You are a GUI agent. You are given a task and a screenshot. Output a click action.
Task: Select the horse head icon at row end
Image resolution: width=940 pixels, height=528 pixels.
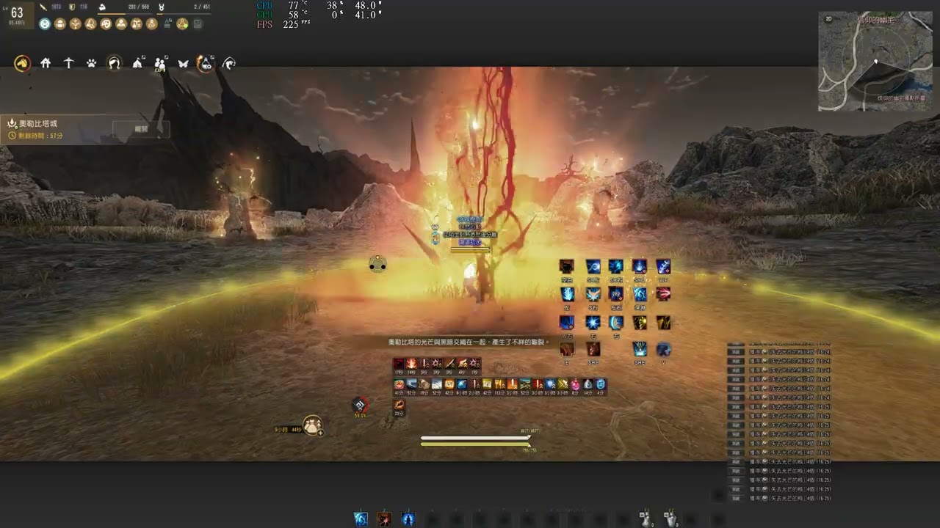[x=228, y=63]
